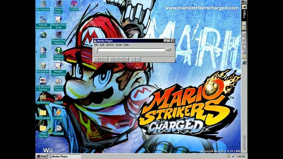Launch the Memphis HelpDesk shortcut

click(58, 53)
